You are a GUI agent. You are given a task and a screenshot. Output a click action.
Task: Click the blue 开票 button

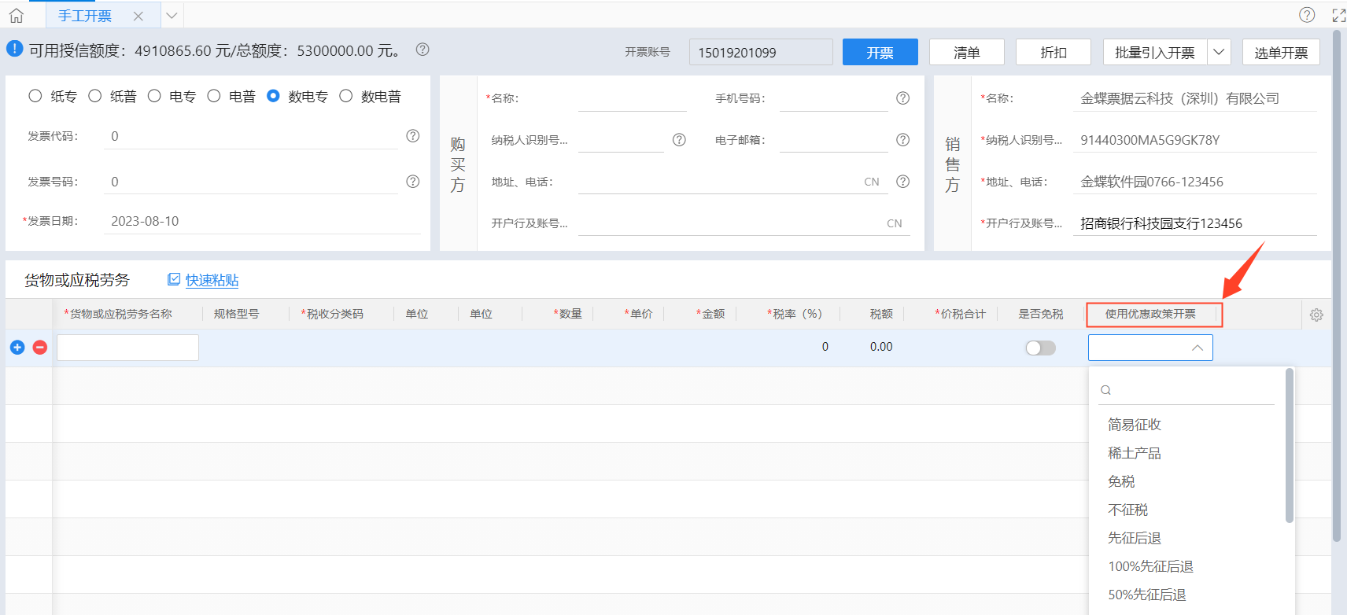880,52
